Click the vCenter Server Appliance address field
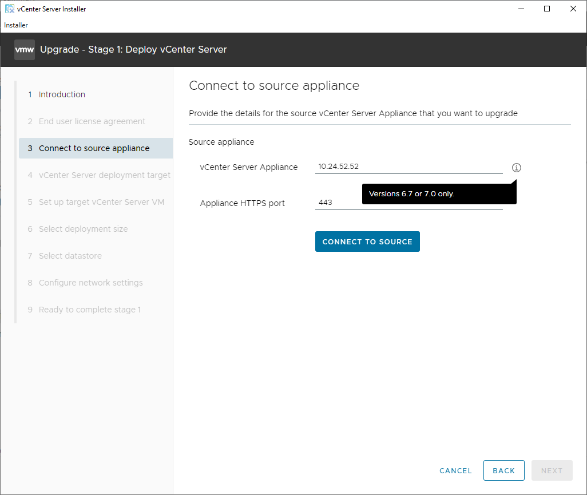Image resolution: width=587 pixels, height=495 pixels. coord(408,167)
